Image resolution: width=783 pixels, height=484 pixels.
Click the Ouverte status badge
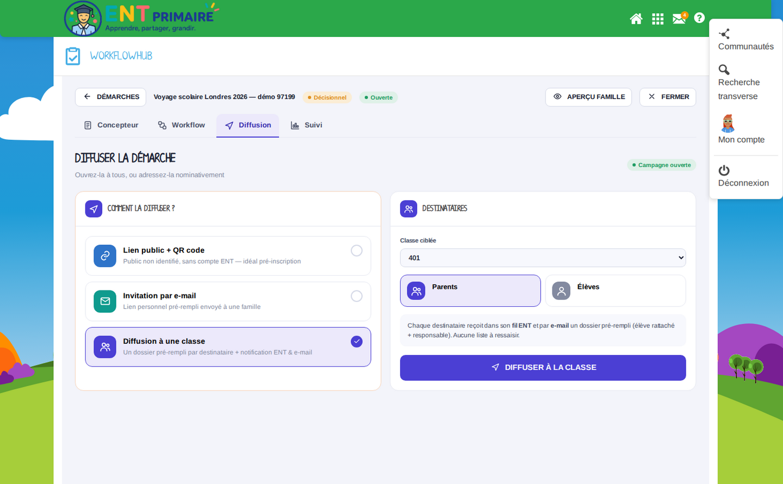tap(378, 98)
